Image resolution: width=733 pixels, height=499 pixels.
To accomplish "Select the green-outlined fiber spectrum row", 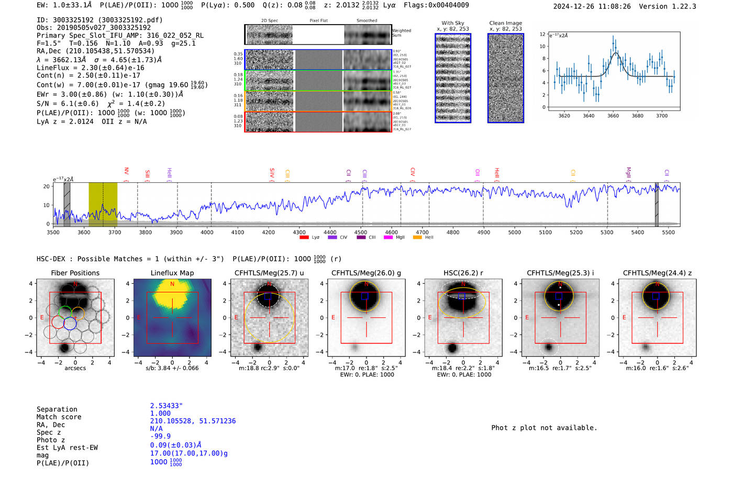I will click(x=318, y=81).
